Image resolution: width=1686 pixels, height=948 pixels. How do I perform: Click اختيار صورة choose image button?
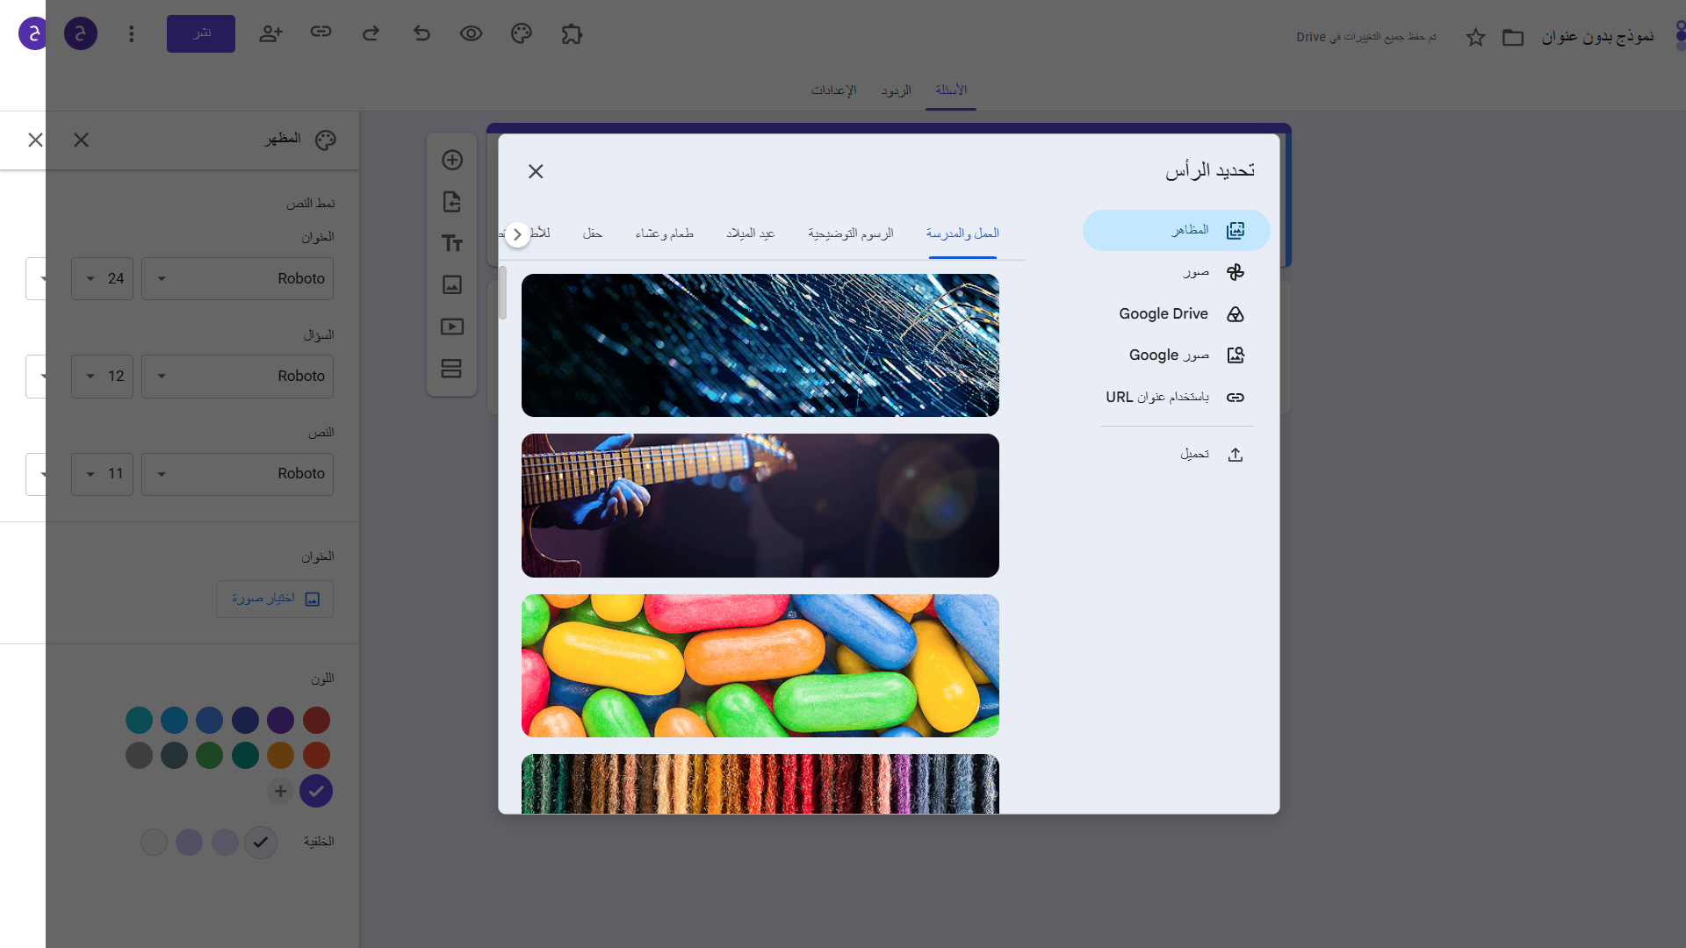(x=275, y=599)
